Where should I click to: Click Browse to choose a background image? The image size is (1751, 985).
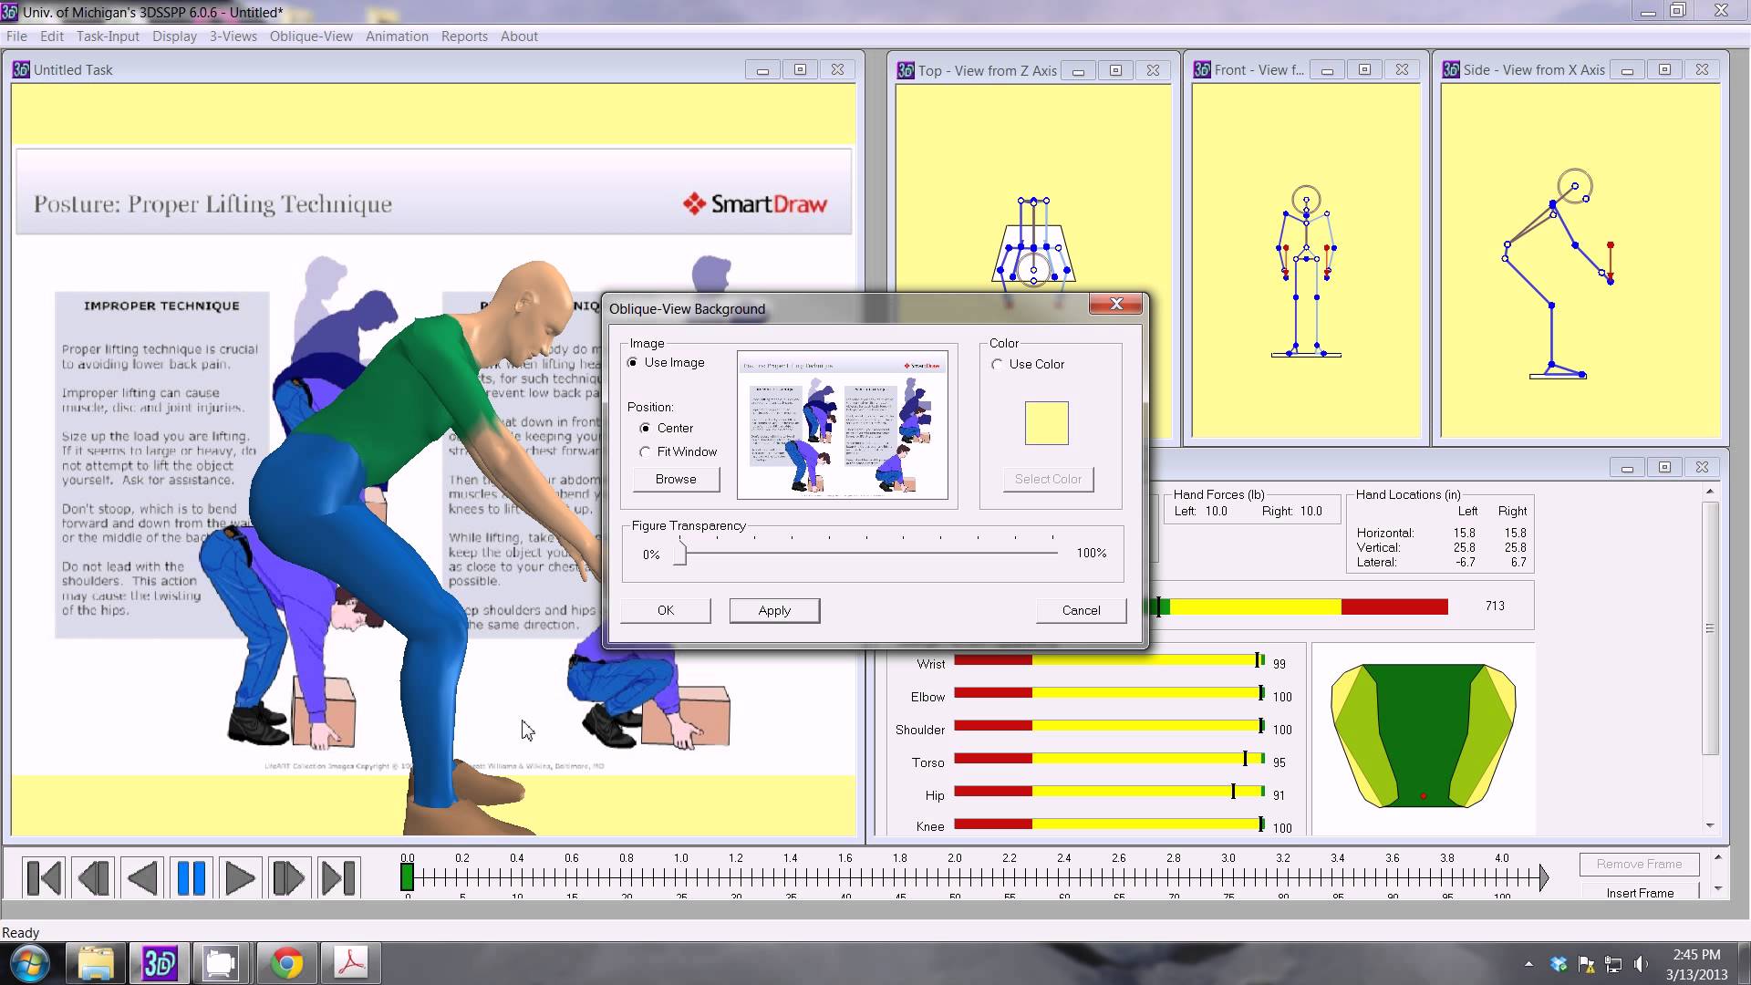(676, 480)
